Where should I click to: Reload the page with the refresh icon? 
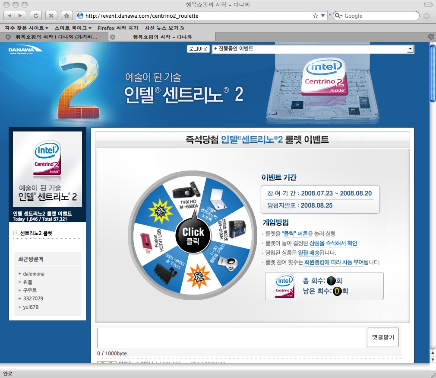35,16
